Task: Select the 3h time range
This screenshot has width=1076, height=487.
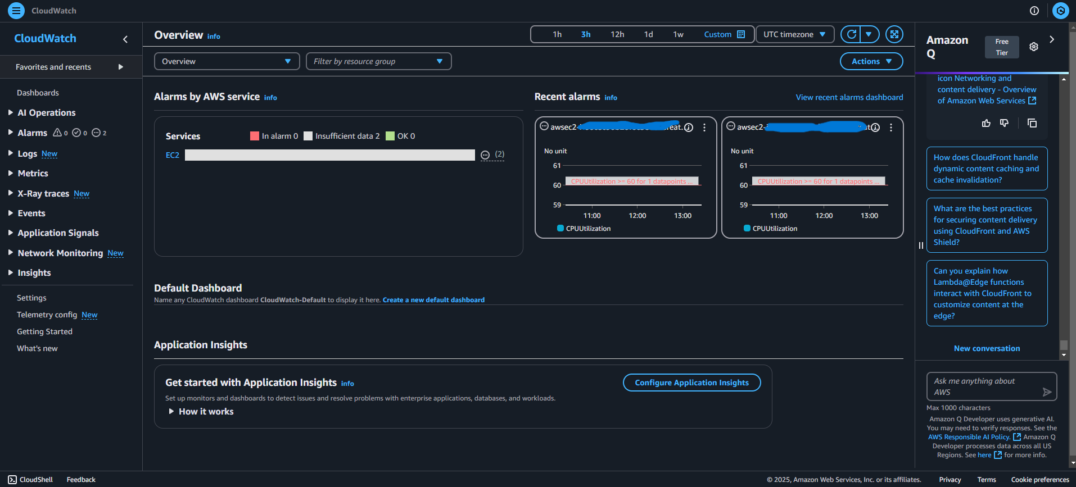Action: pos(586,34)
